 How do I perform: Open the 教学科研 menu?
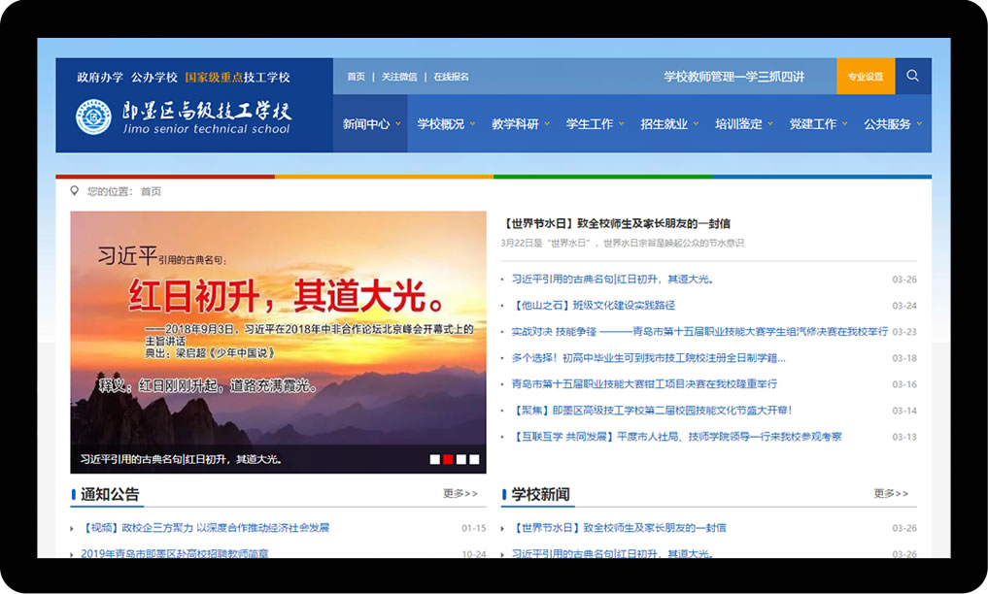pos(515,124)
